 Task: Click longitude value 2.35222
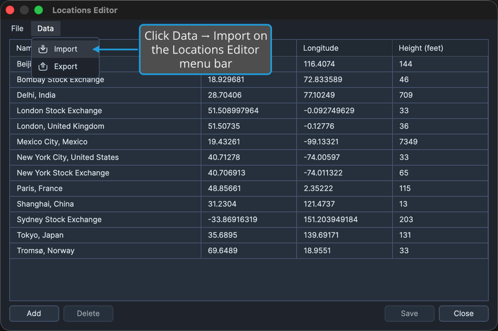(318, 189)
